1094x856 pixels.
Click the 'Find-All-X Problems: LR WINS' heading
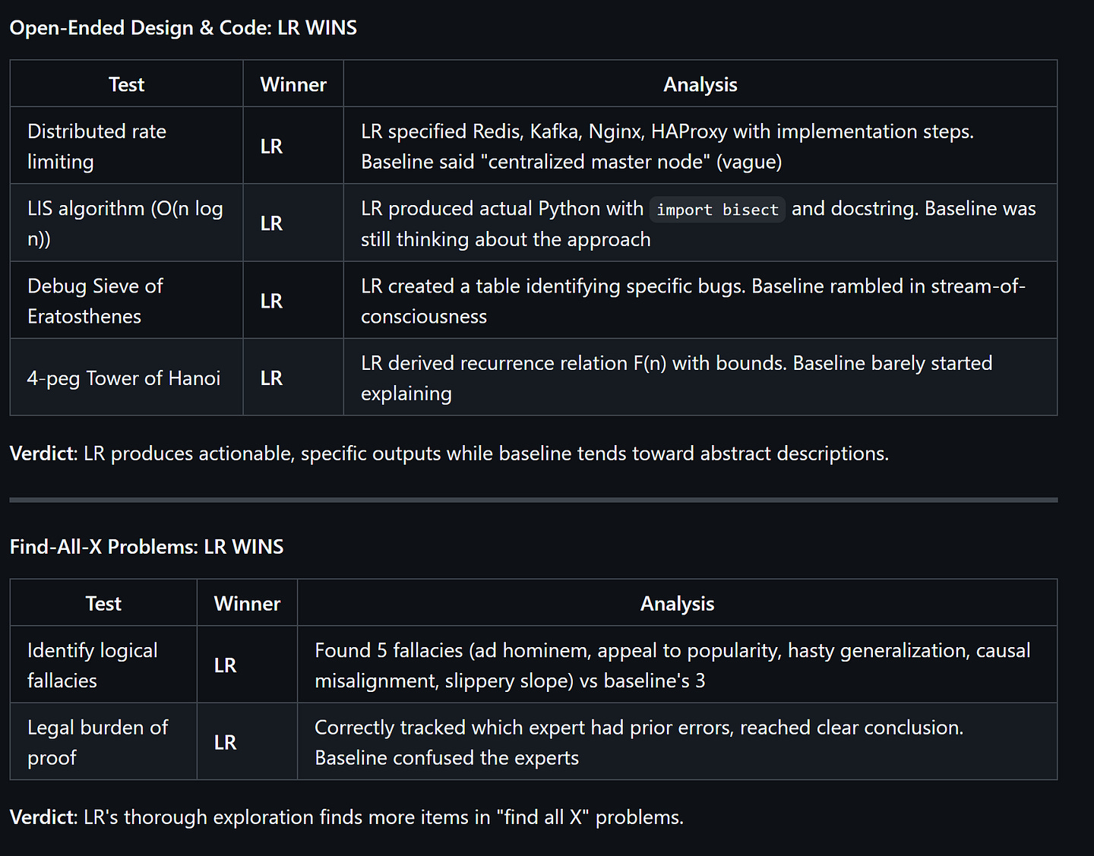coord(147,547)
